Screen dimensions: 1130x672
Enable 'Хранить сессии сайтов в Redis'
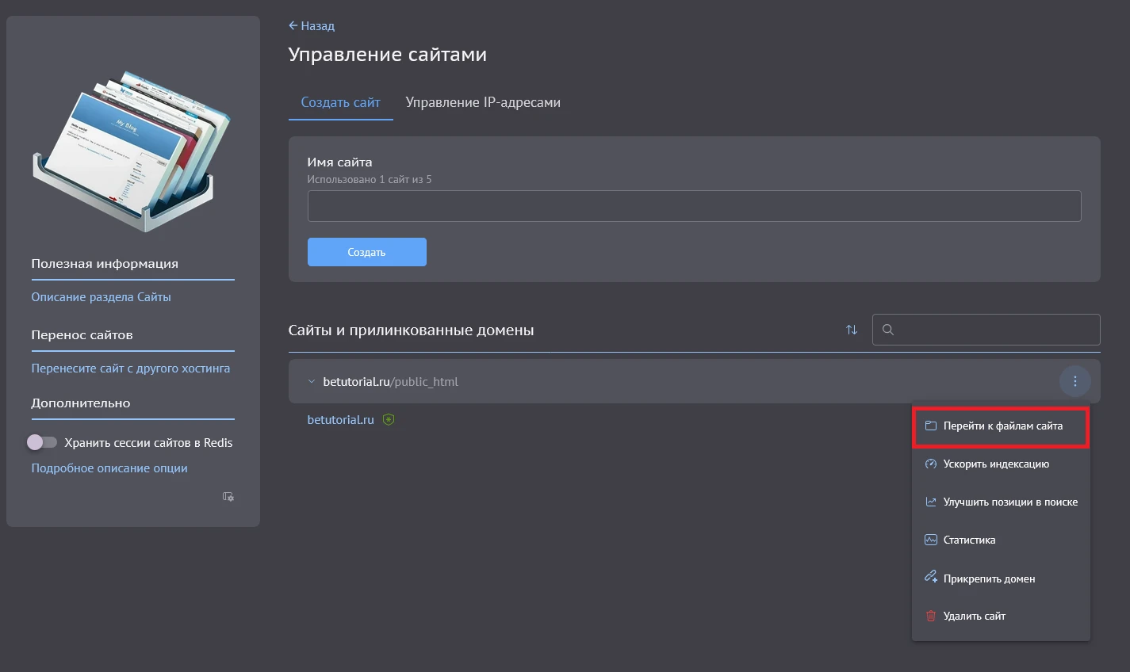tap(43, 441)
